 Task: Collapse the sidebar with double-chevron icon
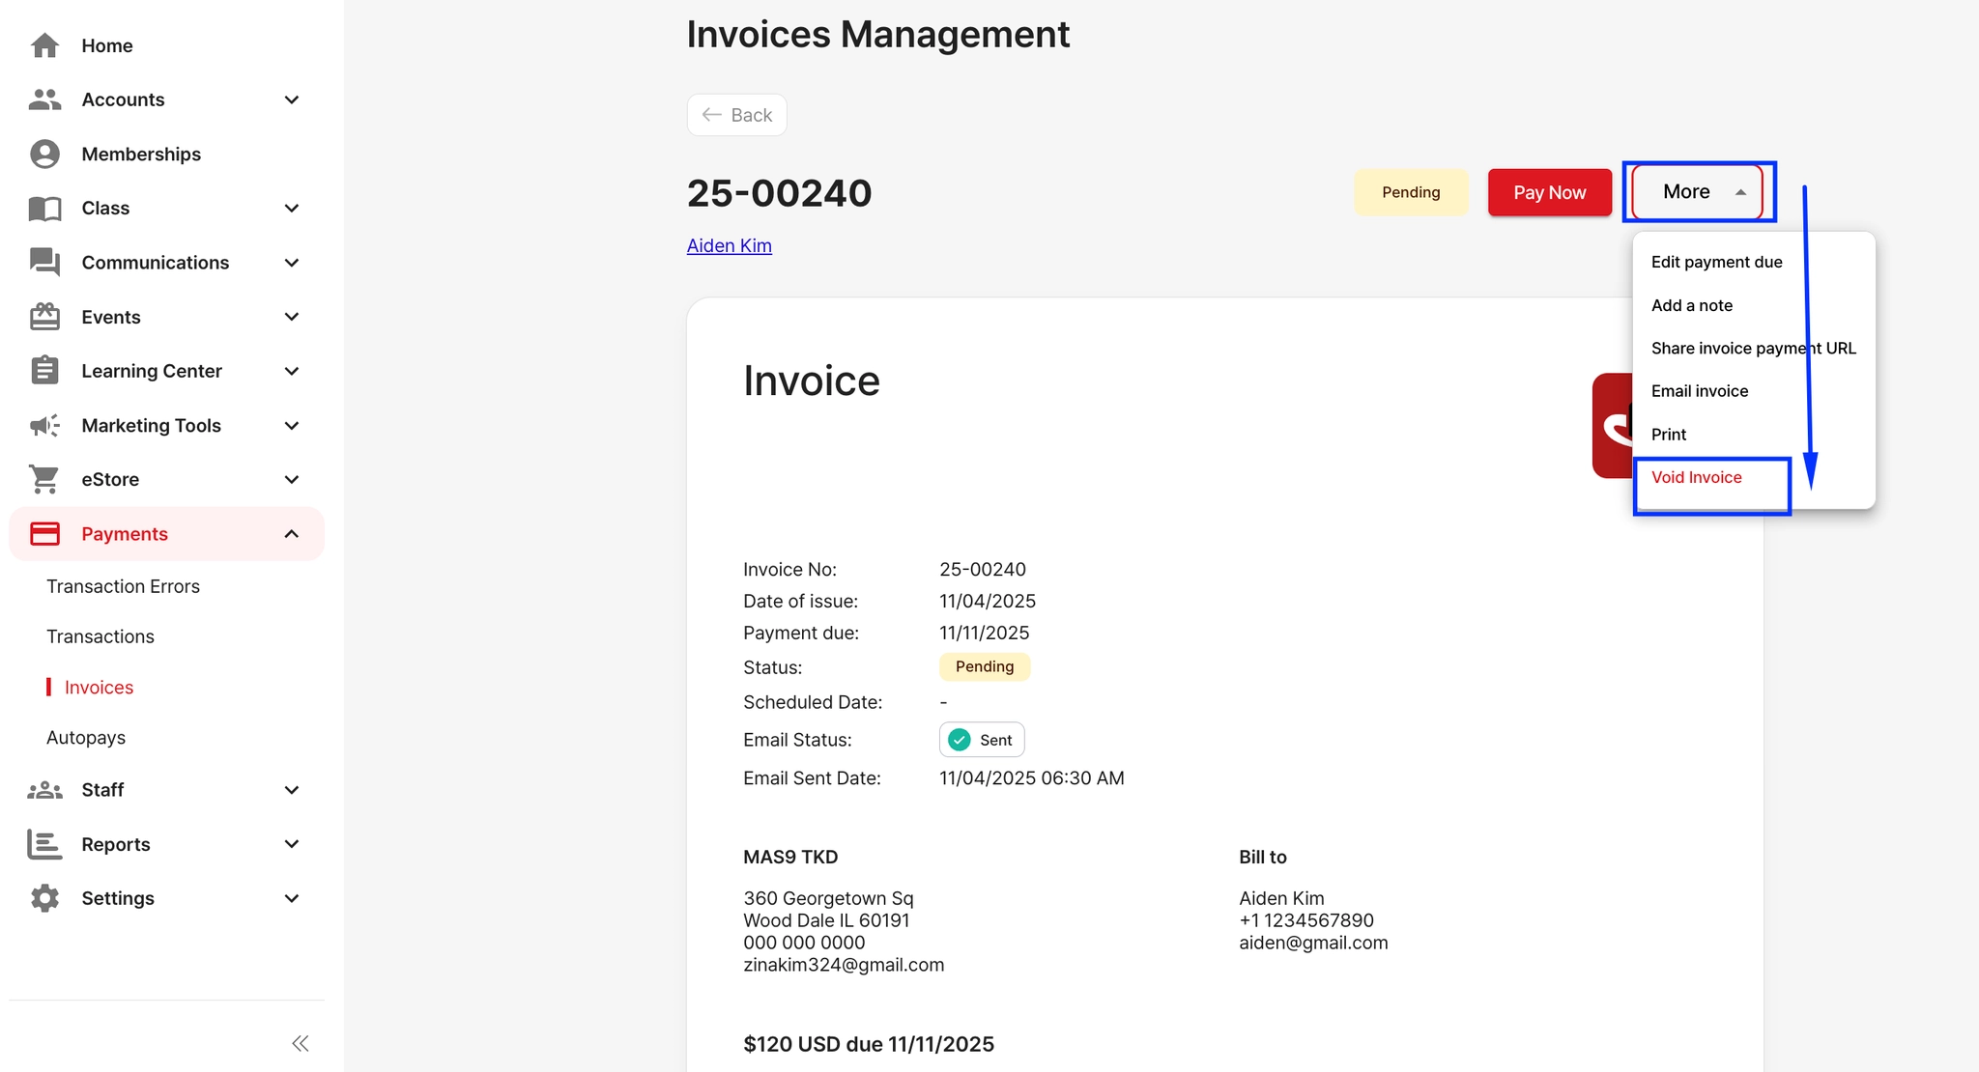301,1043
